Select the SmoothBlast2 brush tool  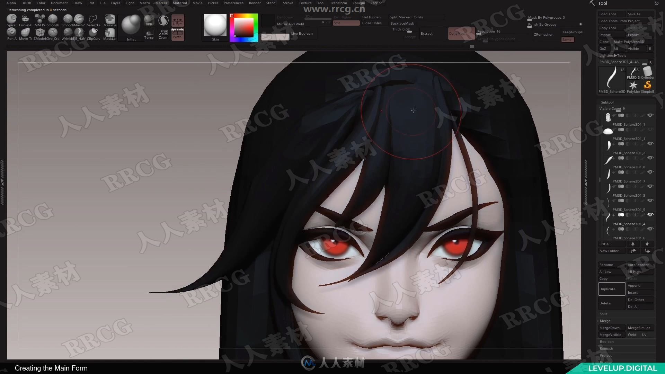68,19
